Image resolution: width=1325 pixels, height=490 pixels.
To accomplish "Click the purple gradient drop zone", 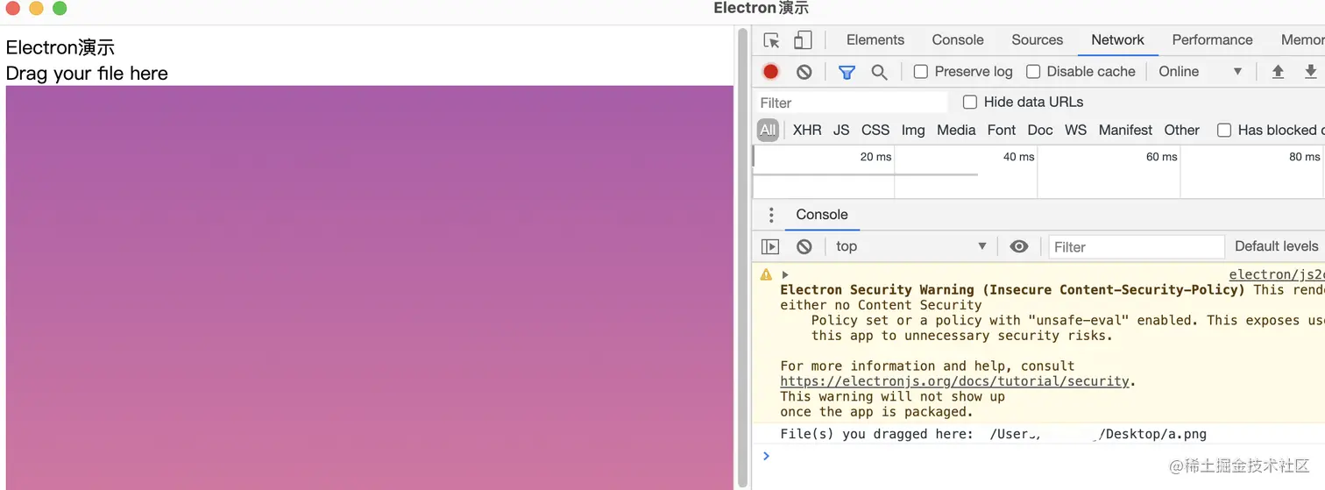I will [369, 288].
